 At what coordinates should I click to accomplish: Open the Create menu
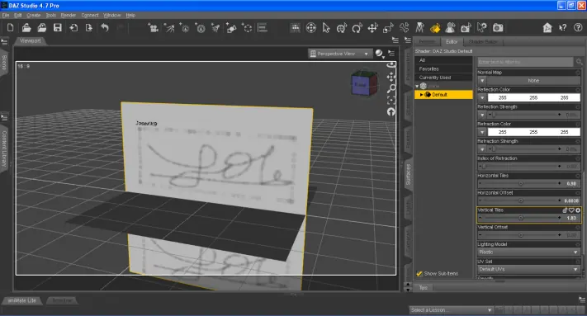point(33,16)
